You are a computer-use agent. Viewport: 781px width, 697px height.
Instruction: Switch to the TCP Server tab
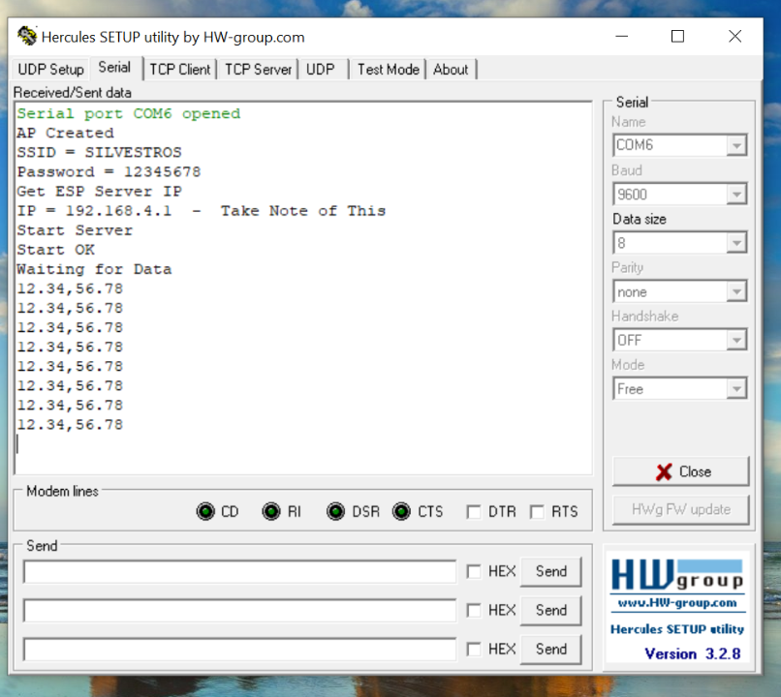(258, 69)
